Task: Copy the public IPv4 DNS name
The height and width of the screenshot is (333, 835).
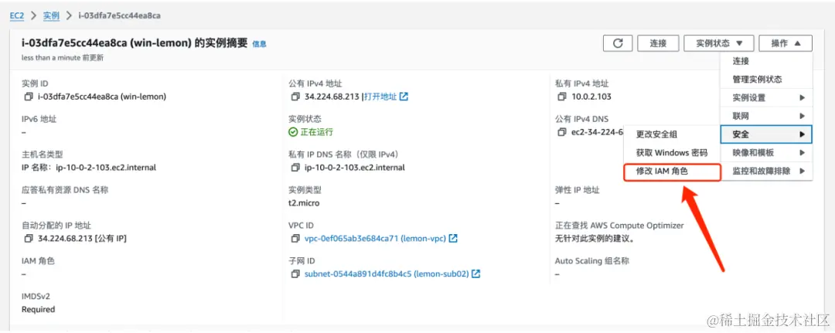Action: click(x=562, y=132)
